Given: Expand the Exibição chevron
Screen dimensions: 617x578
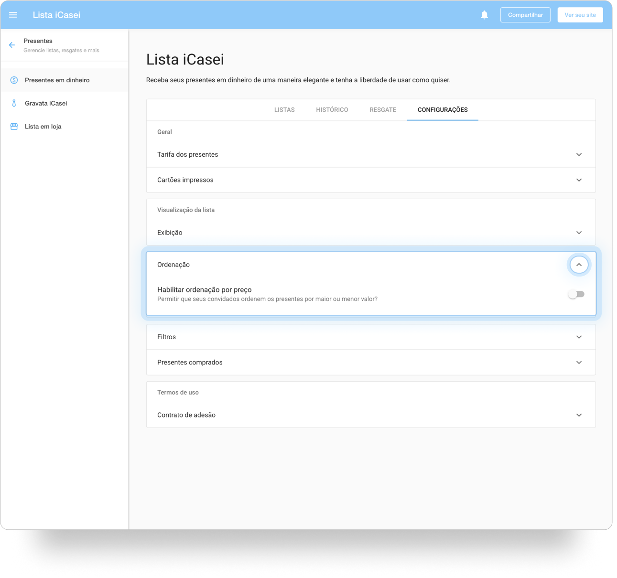Looking at the screenshot, I should point(579,233).
